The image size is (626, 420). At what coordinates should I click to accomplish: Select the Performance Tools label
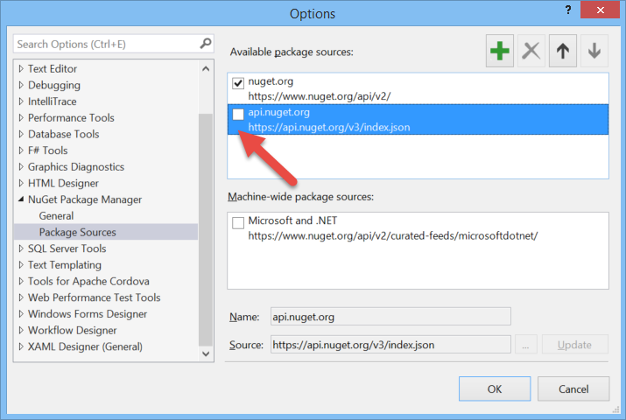(71, 117)
